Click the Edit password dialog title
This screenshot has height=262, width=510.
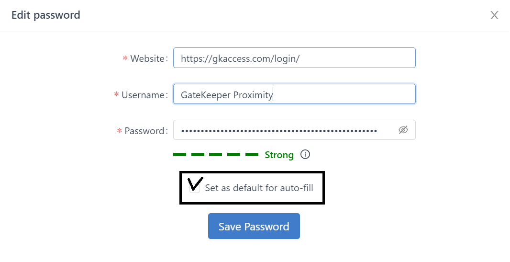tap(46, 15)
